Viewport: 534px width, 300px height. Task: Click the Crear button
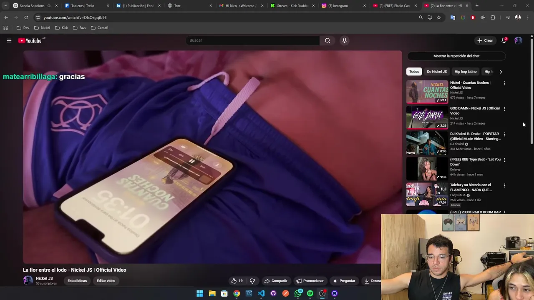[485, 40]
